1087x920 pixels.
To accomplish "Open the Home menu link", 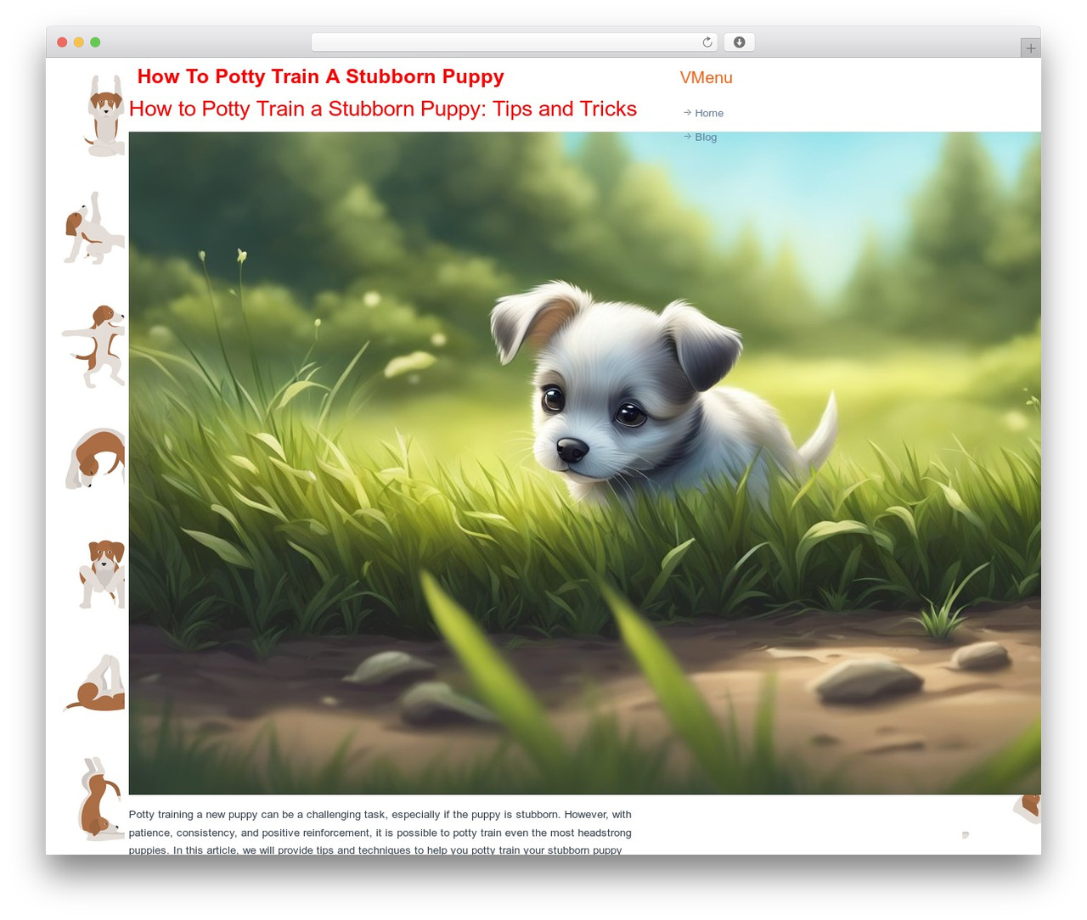I will 709,113.
